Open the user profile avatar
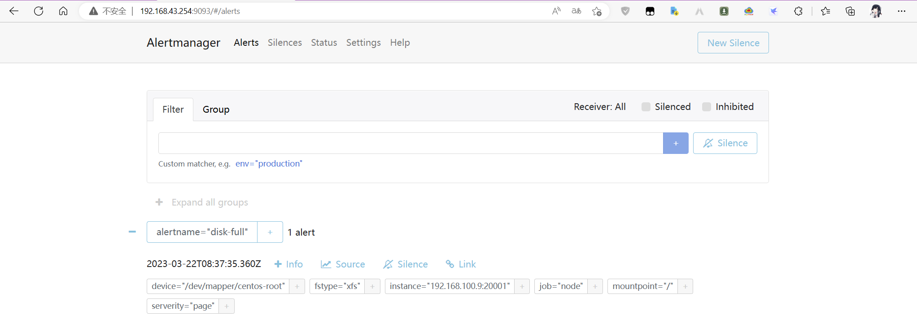The width and height of the screenshot is (917, 333). [x=876, y=11]
